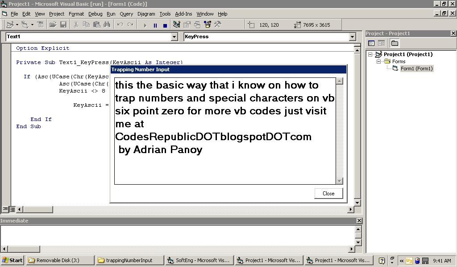The height and width of the screenshot is (267, 457).
Task: Open the Project menu
Action: click(57, 14)
